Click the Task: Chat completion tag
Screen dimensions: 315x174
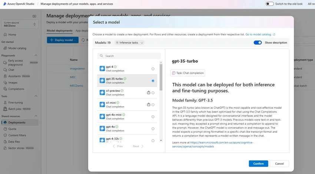click(188, 73)
